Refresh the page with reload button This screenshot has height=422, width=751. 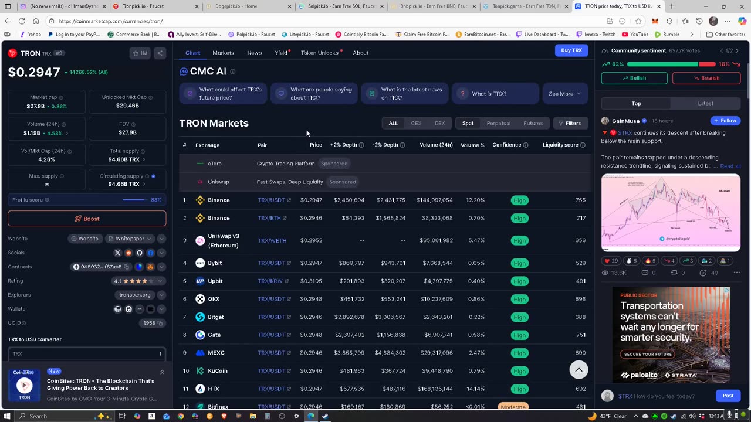[x=22, y=21]
